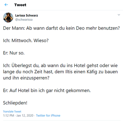Visit the @schwarissa handle
Image resolution: width=123 pixels, height=123 pixels.
point(24,20)
